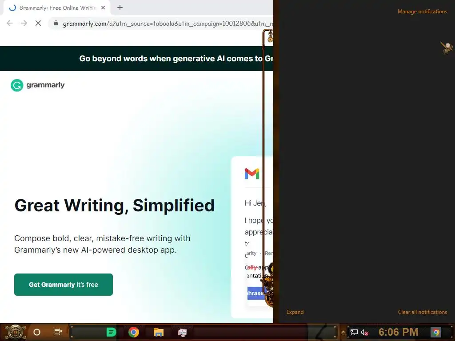The image size is (455, 341).
Task: Click the 6:06 PM taskbar clock
Action: (399, 332)
